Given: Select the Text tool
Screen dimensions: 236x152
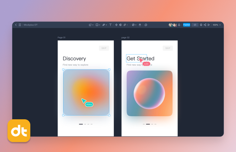Looking at the screenshot, I should tap(110, 25).
